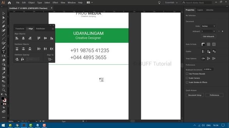Select the Eraser tool
The image size is (229, 128).
4,60
